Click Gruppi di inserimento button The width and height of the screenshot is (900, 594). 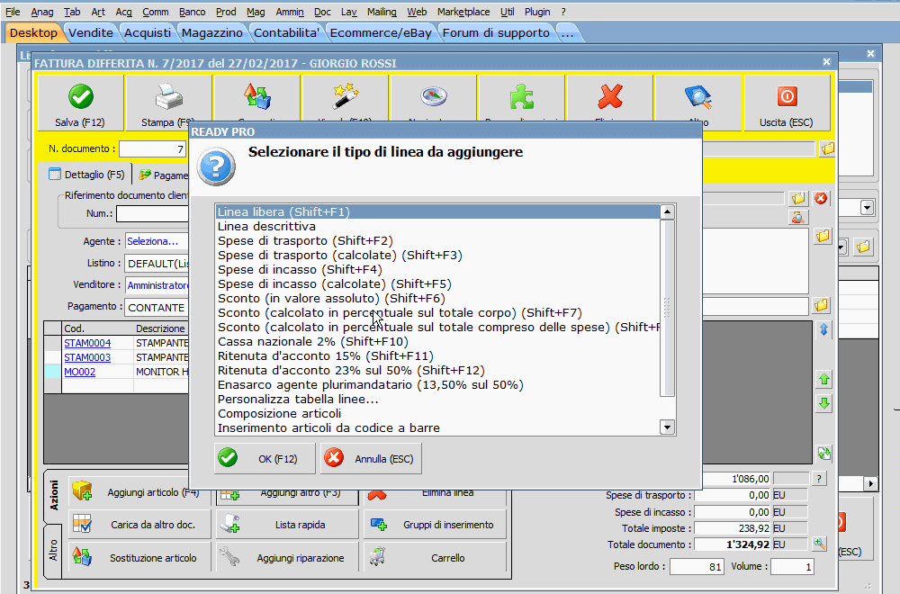pyautogui.click(x=435, y=525)
